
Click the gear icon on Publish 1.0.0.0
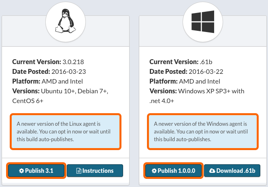(154, 171)
